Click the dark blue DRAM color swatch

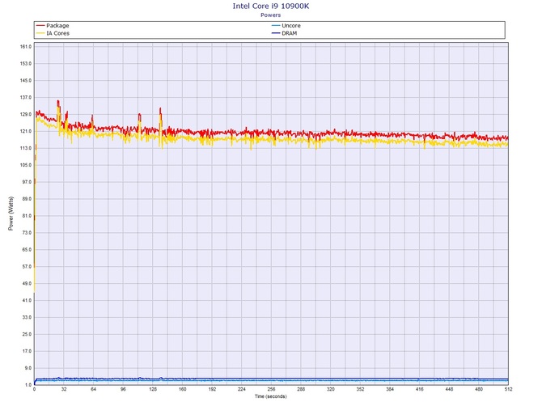point(276,33)
